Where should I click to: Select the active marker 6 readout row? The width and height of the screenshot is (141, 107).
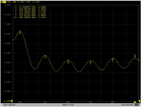pyautogui.click(x=30, y=17)
